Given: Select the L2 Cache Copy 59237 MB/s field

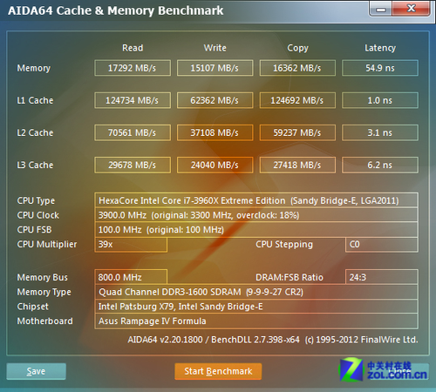Looking at the screenshot, I should (x=297, y=132).
